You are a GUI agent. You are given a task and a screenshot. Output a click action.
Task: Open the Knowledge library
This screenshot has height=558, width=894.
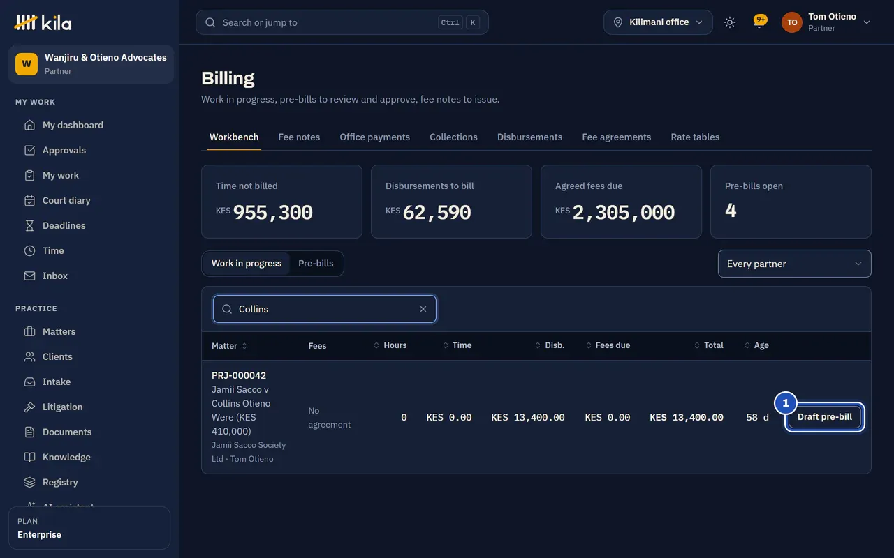click(89, 457)
